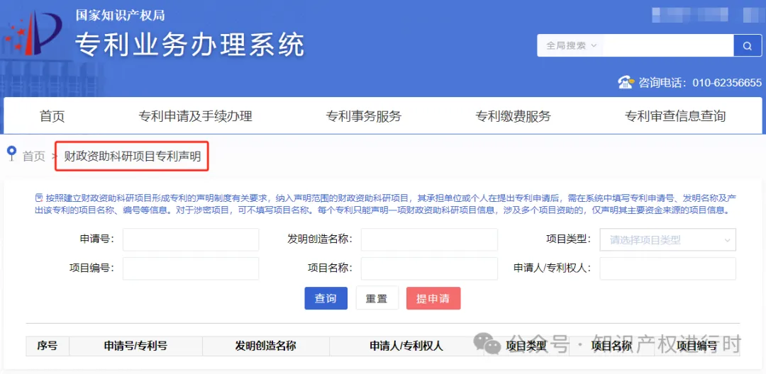Click the red 提申请 button
The width and height of the screenshot is (766, 374).
click(433, 298)
